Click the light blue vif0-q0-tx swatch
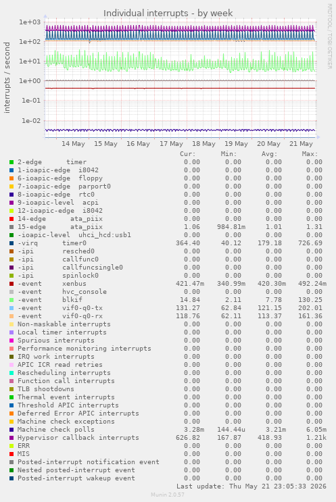 coord(11,308)
